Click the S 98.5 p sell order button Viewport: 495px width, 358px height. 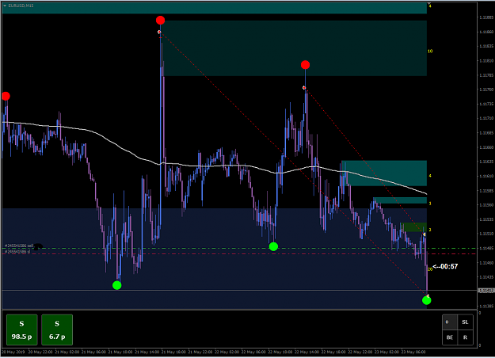[22, 329]
